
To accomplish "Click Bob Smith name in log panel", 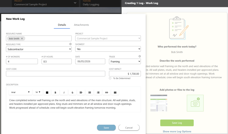I will (x=177, y=52).
